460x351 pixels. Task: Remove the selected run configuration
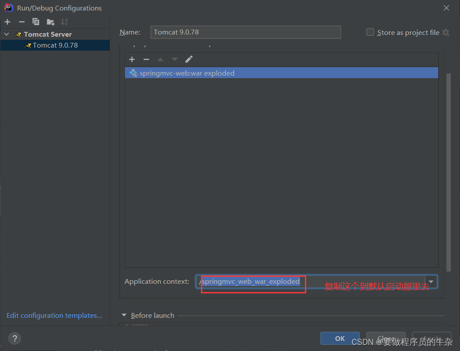(21, 21)
